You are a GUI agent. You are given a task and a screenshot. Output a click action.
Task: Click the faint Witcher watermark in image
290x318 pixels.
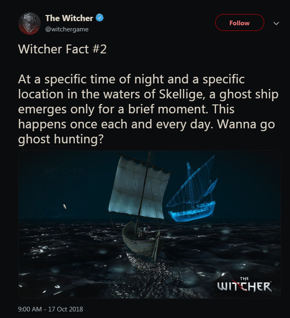point(64,171)
